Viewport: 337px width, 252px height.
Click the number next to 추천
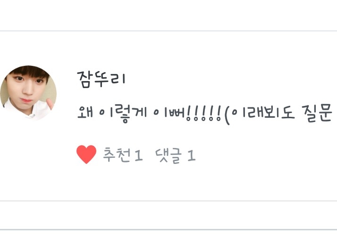138,155
